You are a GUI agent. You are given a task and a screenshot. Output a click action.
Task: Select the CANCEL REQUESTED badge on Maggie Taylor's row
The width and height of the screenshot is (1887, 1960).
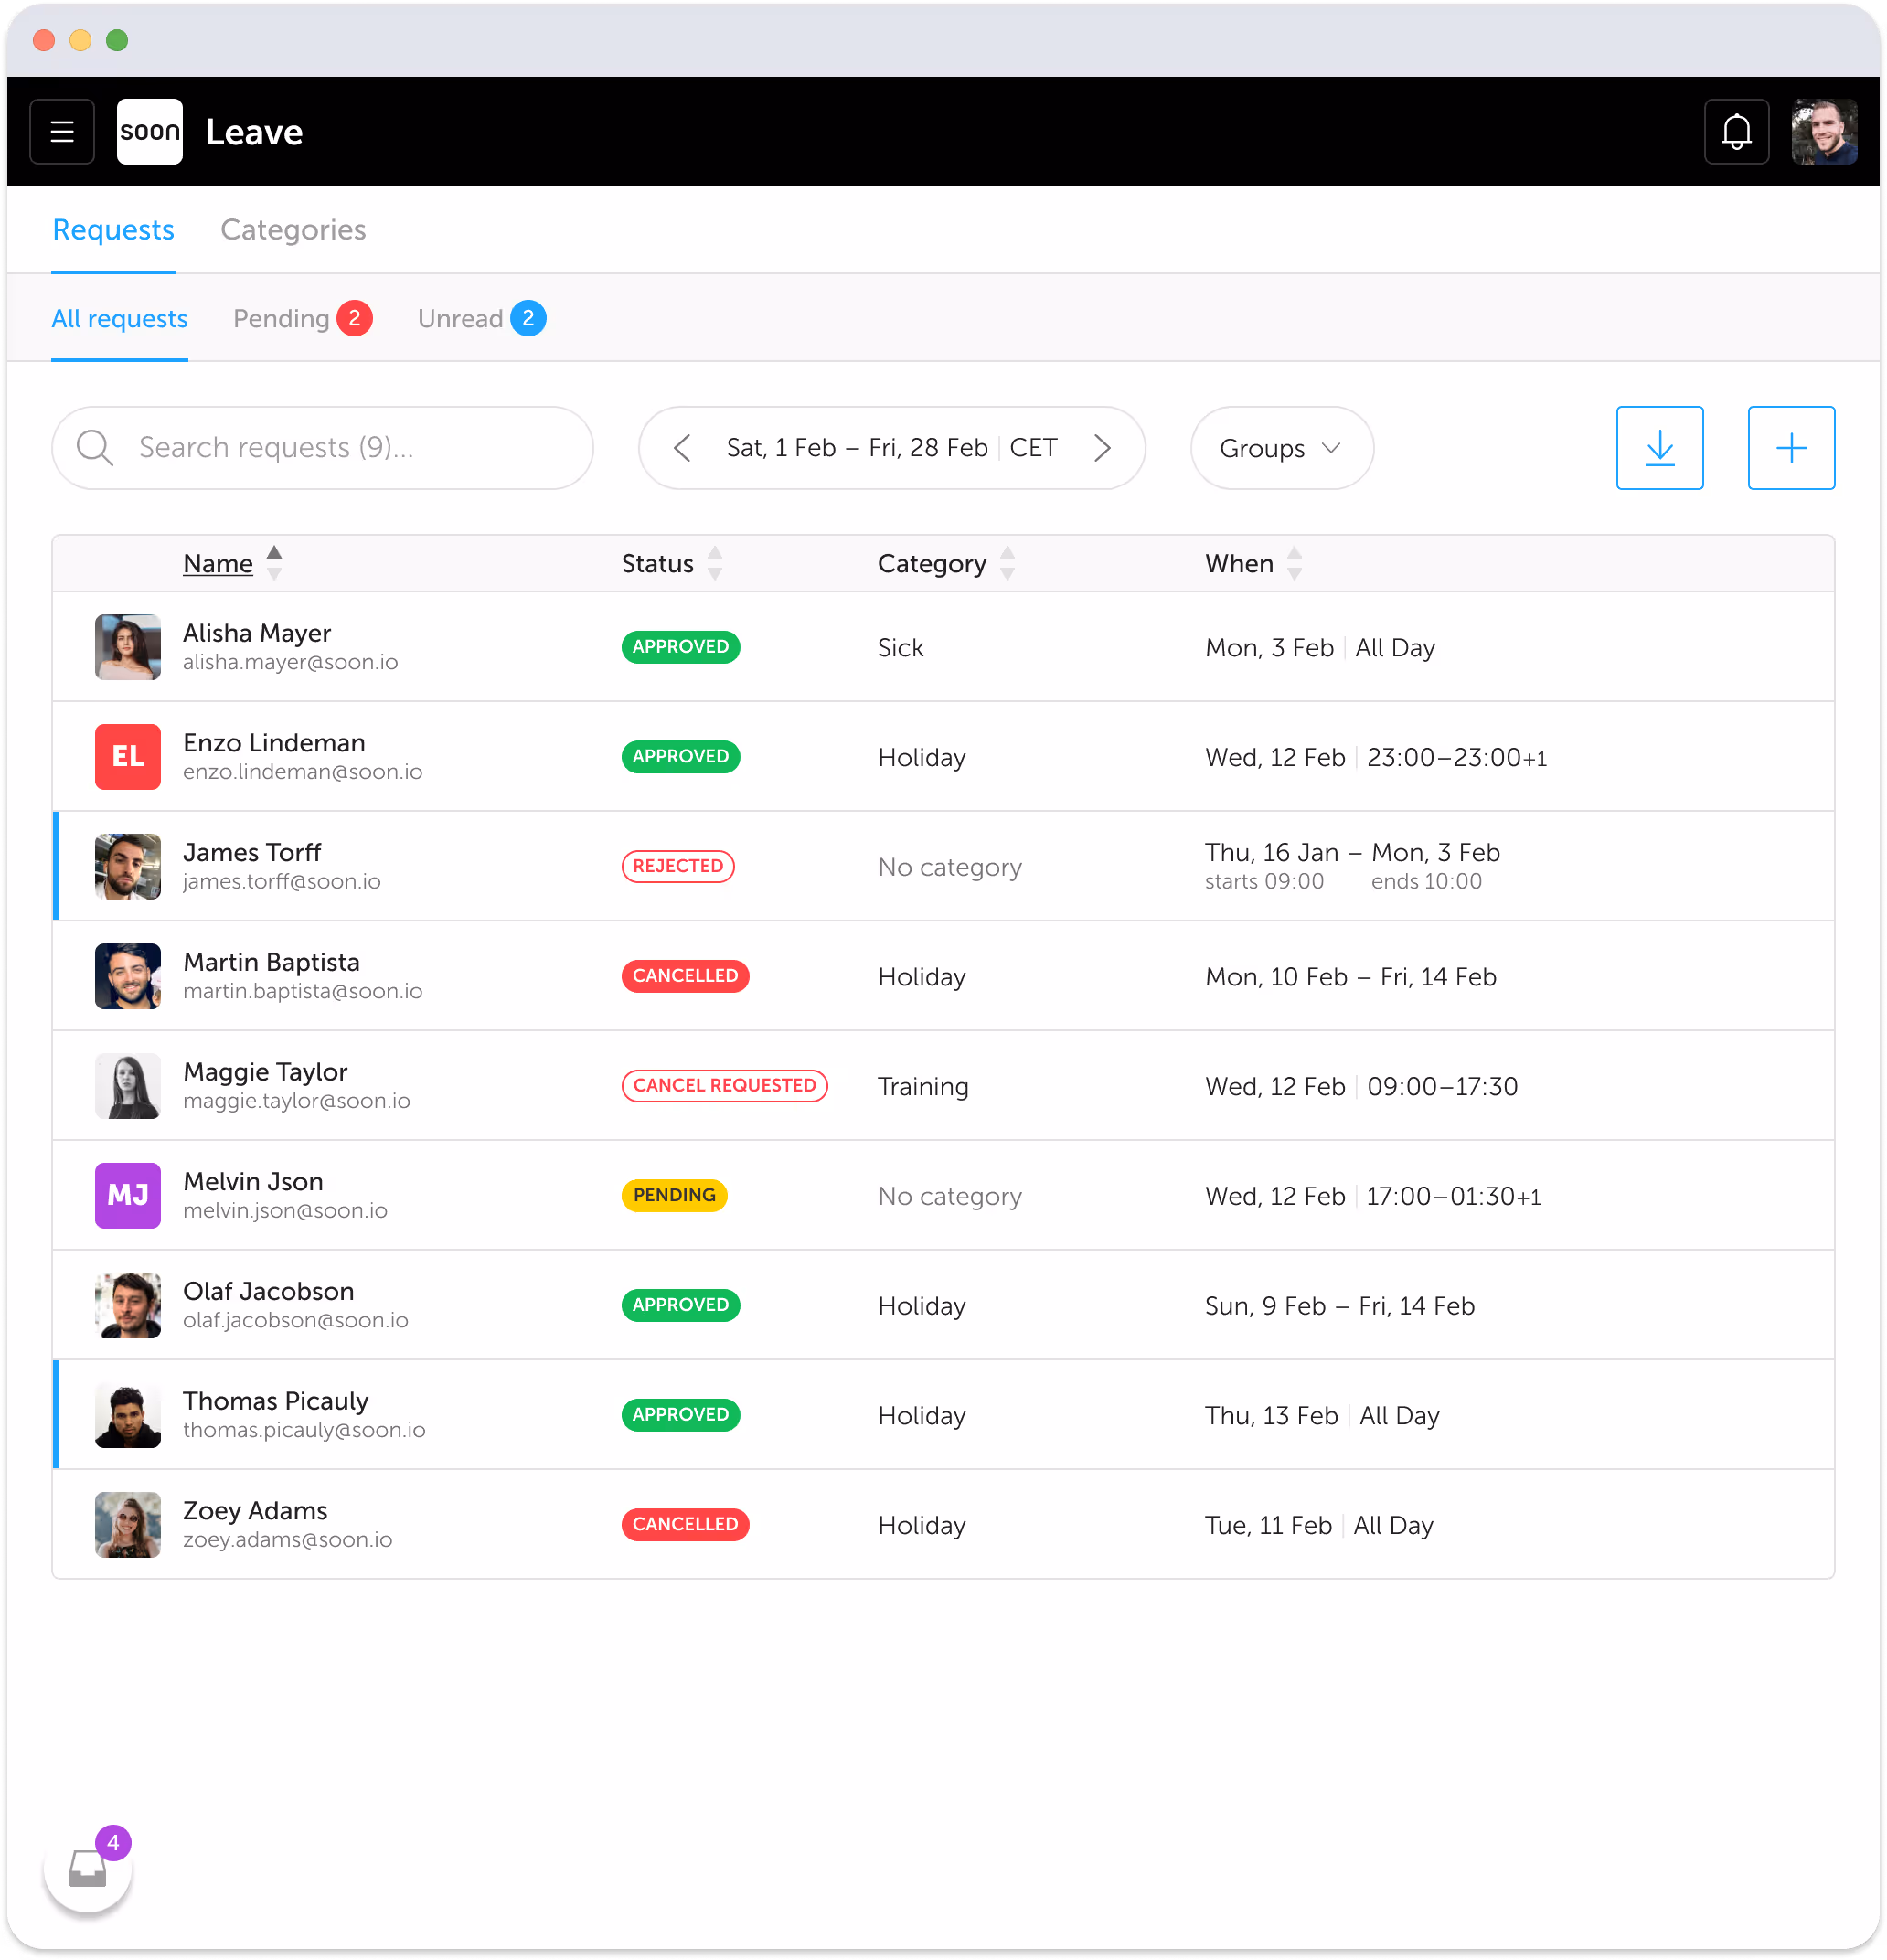724,1086
